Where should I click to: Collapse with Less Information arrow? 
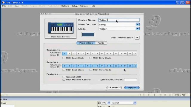(x=137, y=38)
